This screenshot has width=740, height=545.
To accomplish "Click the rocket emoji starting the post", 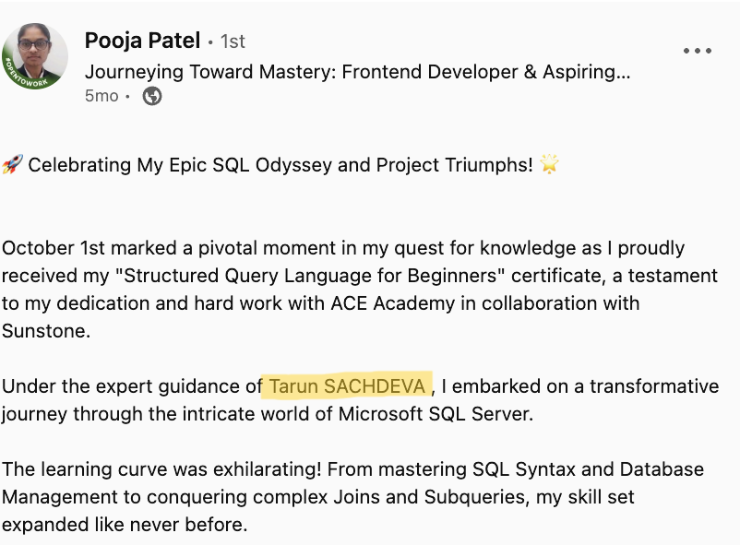I will point(12,165).
